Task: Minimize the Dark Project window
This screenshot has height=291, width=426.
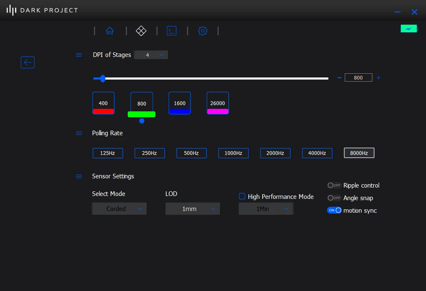Action: coord(397,12)
